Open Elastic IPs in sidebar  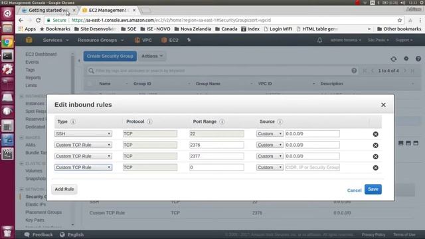point(35,204)
